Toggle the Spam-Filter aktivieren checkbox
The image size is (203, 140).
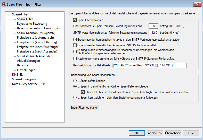(75, 20)
